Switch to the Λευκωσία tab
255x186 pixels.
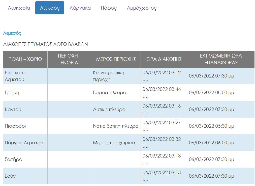coord(19,8)
